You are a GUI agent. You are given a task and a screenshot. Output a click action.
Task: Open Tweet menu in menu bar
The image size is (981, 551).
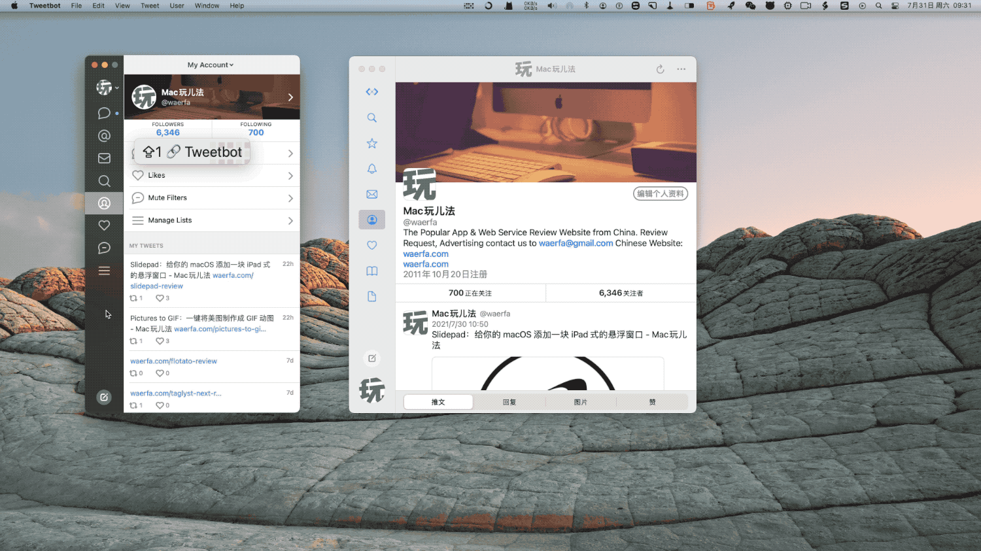(x=150, y=6)
